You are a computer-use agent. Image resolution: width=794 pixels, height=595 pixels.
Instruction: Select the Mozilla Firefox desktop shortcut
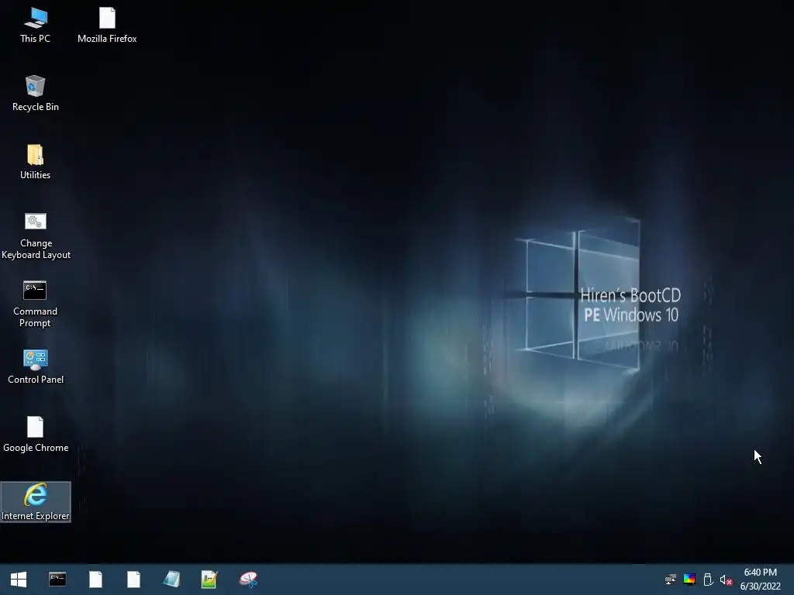(107, 26)
